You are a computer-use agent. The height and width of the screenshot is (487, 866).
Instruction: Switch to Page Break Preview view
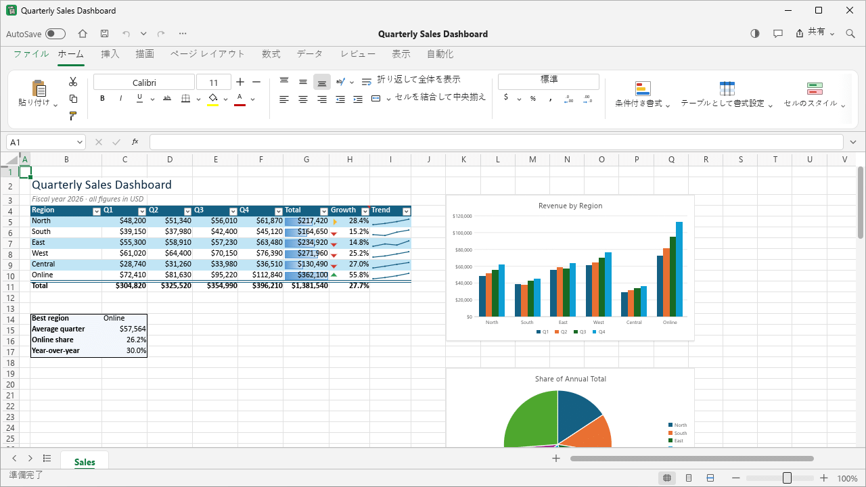pos(710,478)
